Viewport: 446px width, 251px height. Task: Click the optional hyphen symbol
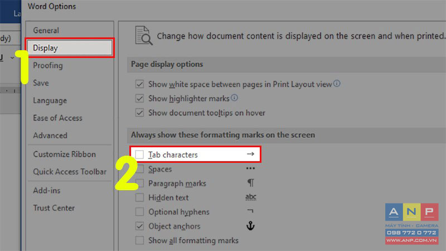coord(250,211)
